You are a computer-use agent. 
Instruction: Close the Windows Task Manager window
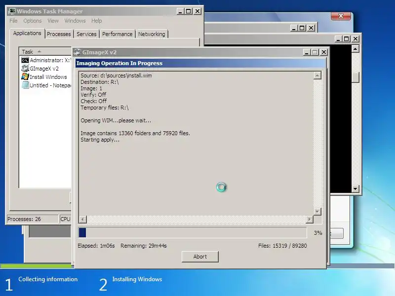click(x=197, y=11)
